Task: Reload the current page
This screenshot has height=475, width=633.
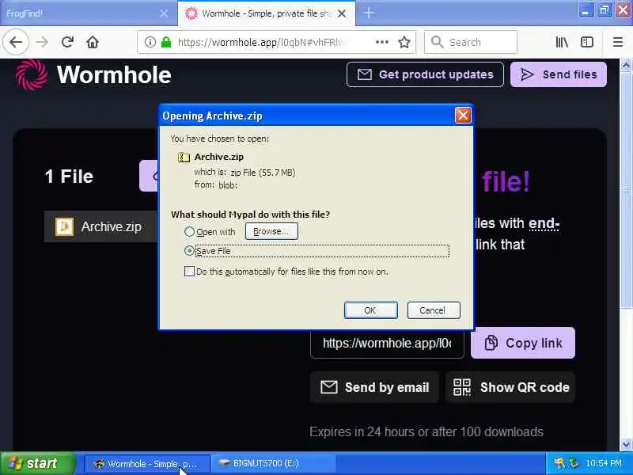Action: point(67,42)
